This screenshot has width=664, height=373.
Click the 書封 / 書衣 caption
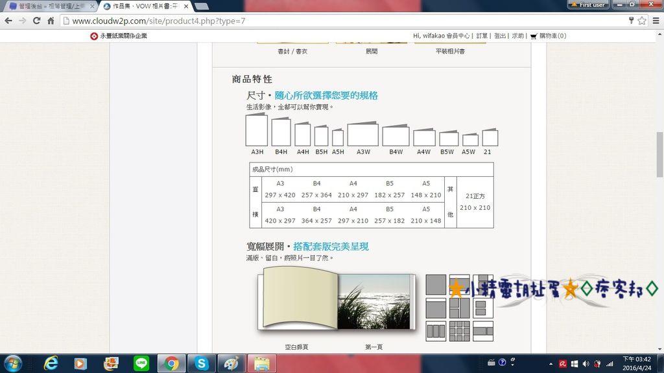(x=292, y=52)
